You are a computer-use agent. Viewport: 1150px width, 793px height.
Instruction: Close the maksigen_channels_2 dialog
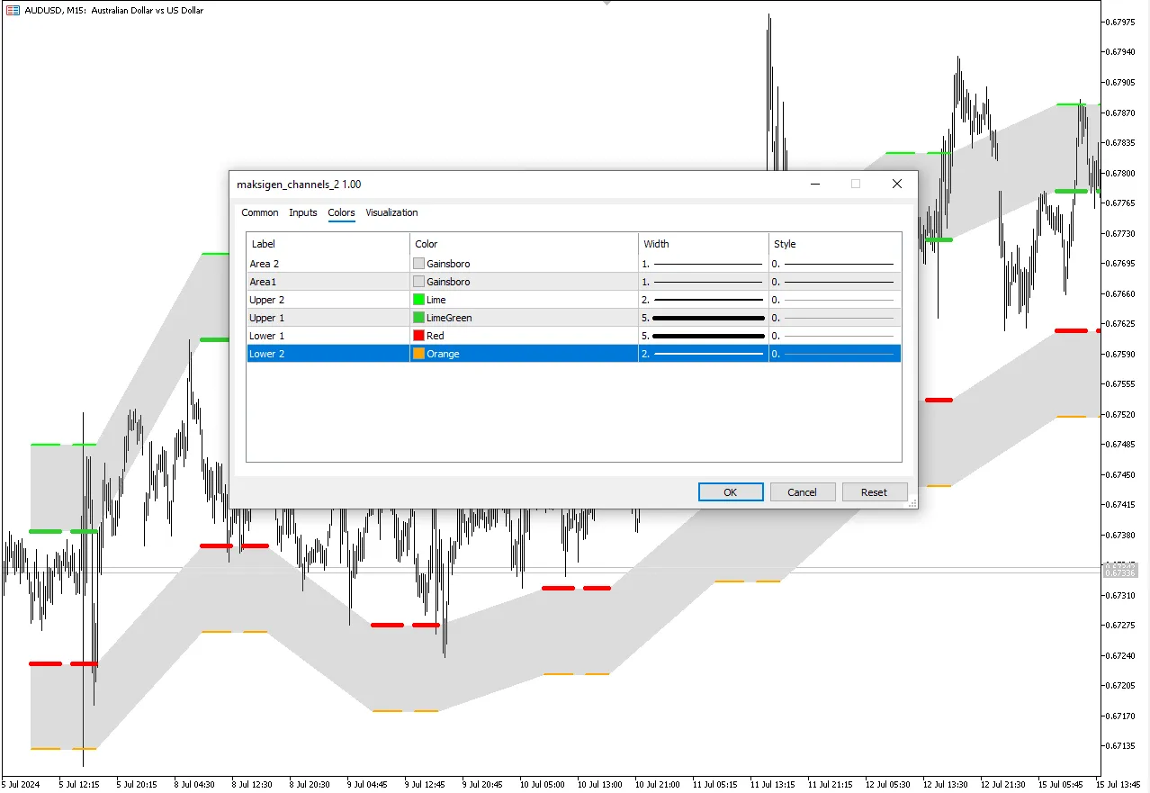tap(896, 184)
